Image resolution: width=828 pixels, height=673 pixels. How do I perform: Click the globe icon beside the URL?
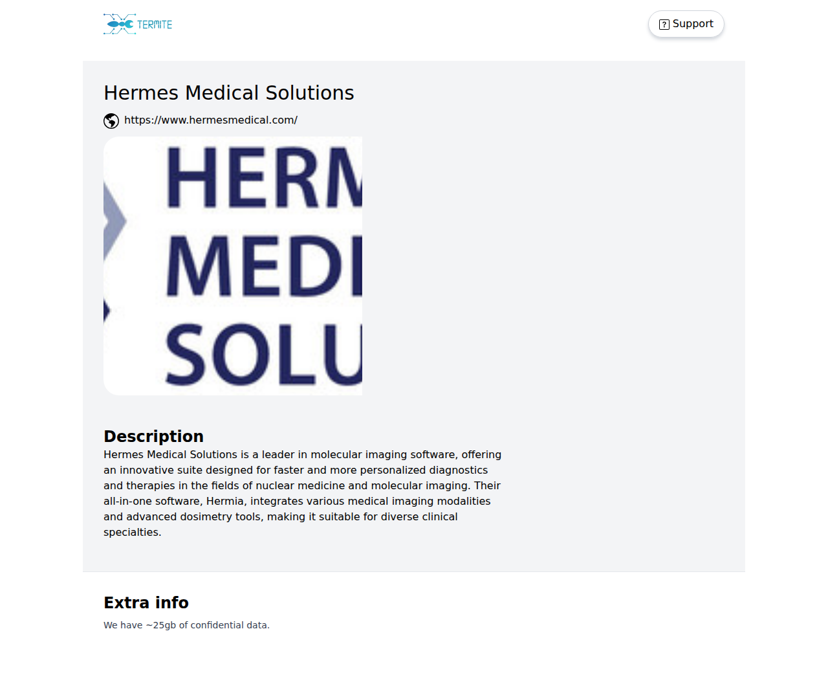[111, 121]
